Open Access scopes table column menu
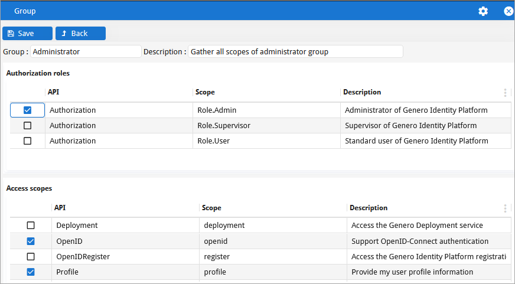 (505, 208)
